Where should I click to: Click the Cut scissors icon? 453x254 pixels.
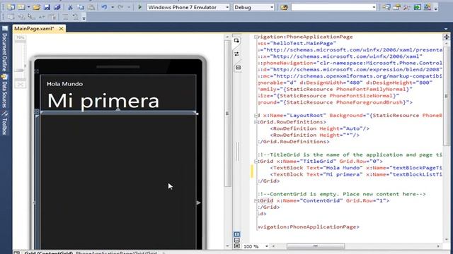click(70, 7)
